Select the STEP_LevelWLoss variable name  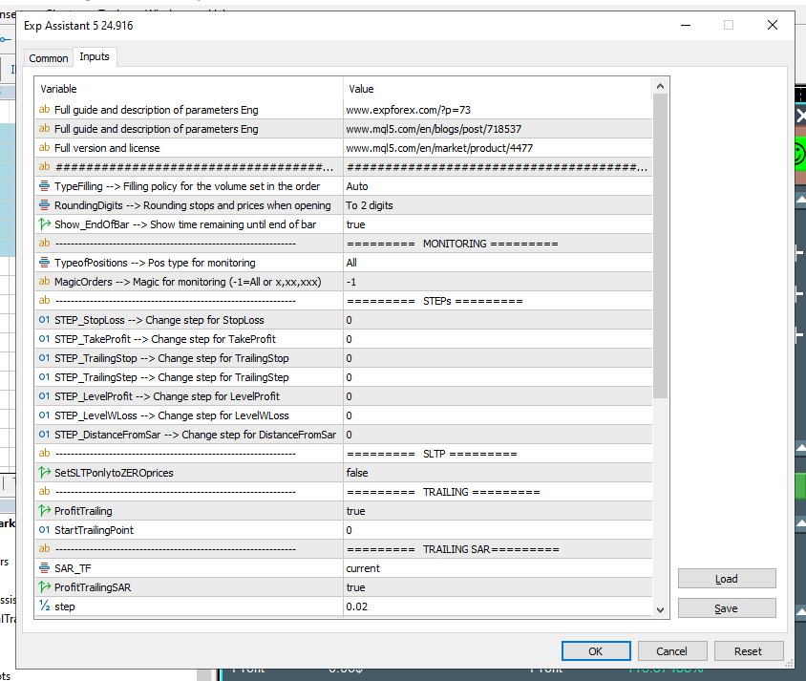click(172, 415)
